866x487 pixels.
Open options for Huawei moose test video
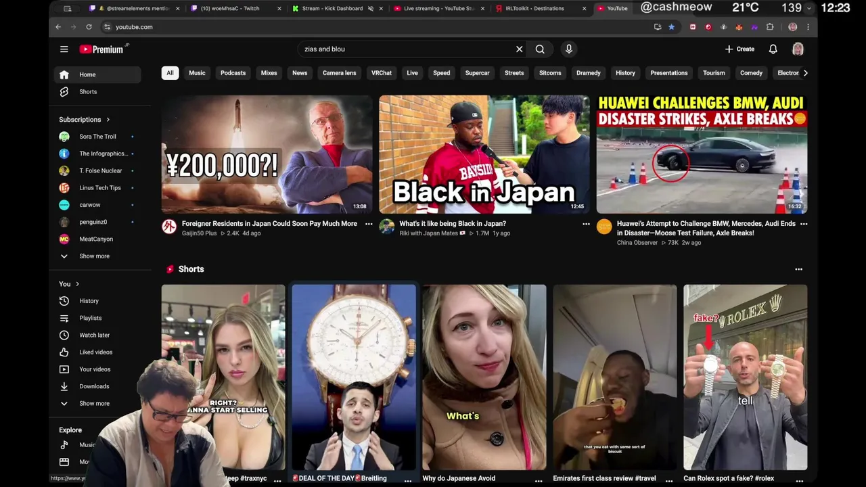pos(804,224)
